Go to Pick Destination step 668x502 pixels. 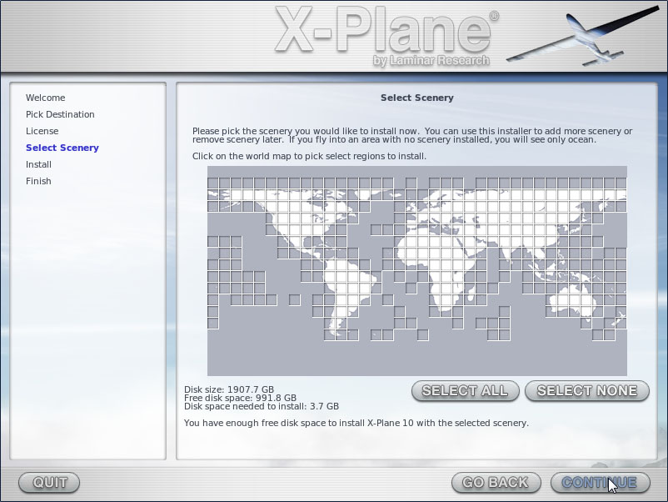click(x=60, y=114)
